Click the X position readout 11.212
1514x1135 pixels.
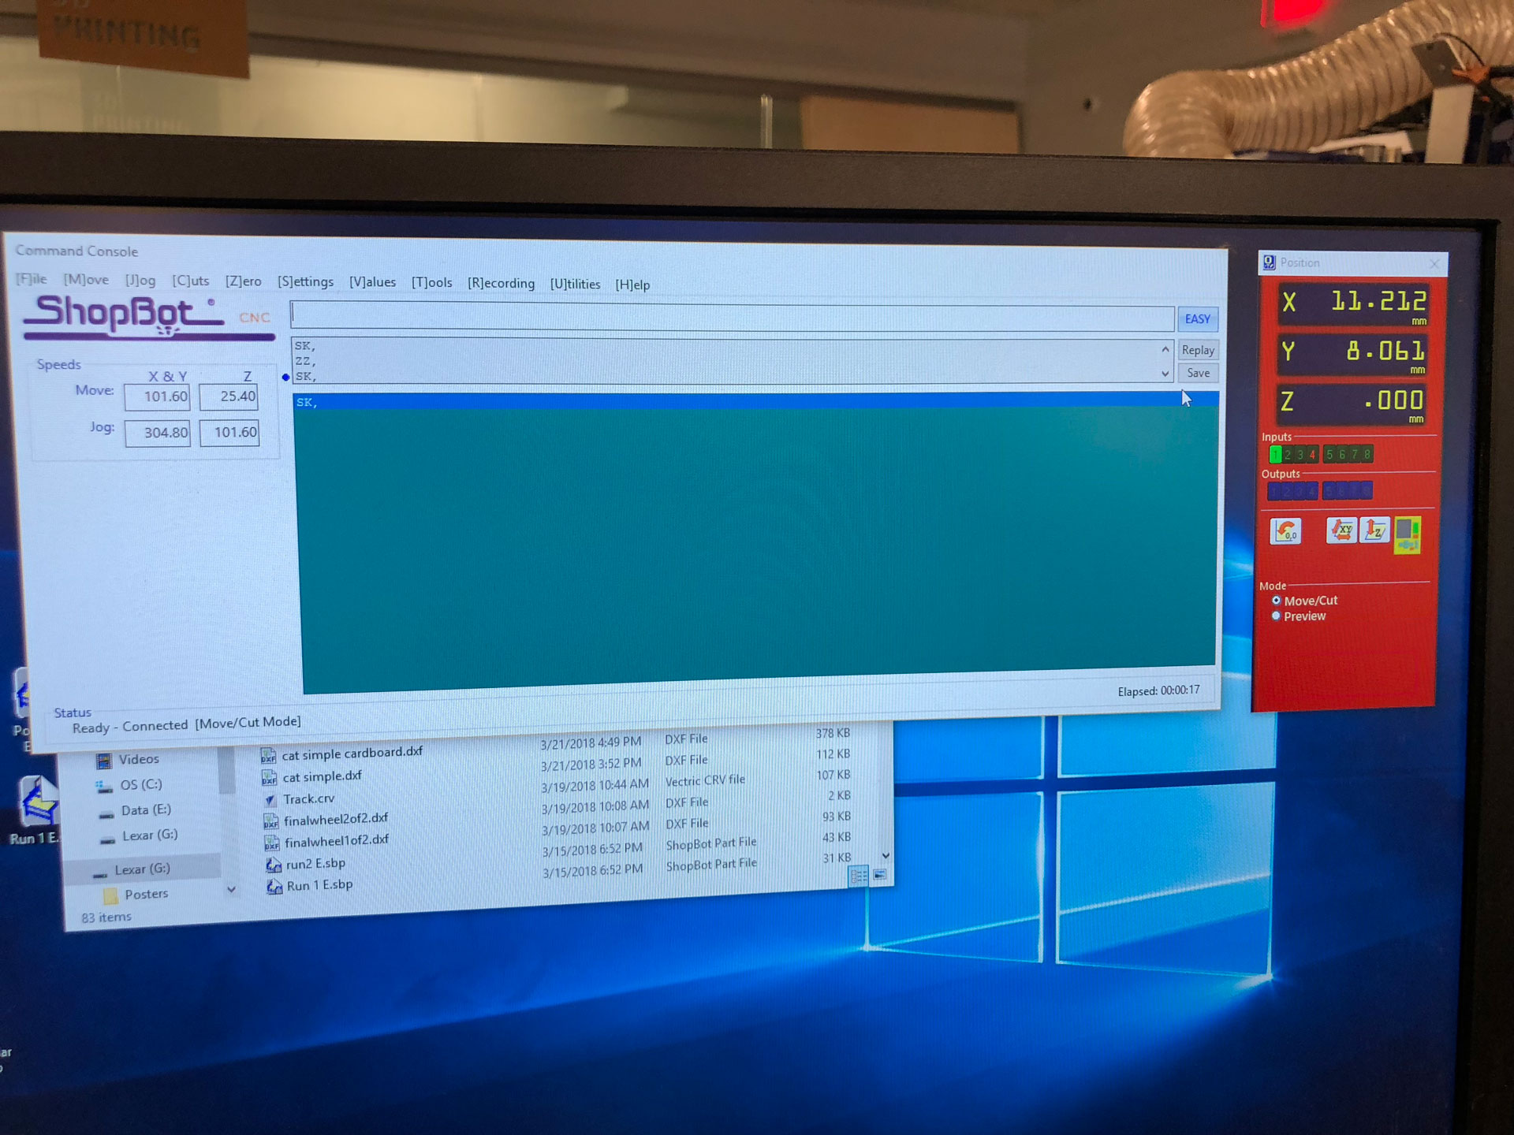pyautogui.click(x=1353, y=303)
